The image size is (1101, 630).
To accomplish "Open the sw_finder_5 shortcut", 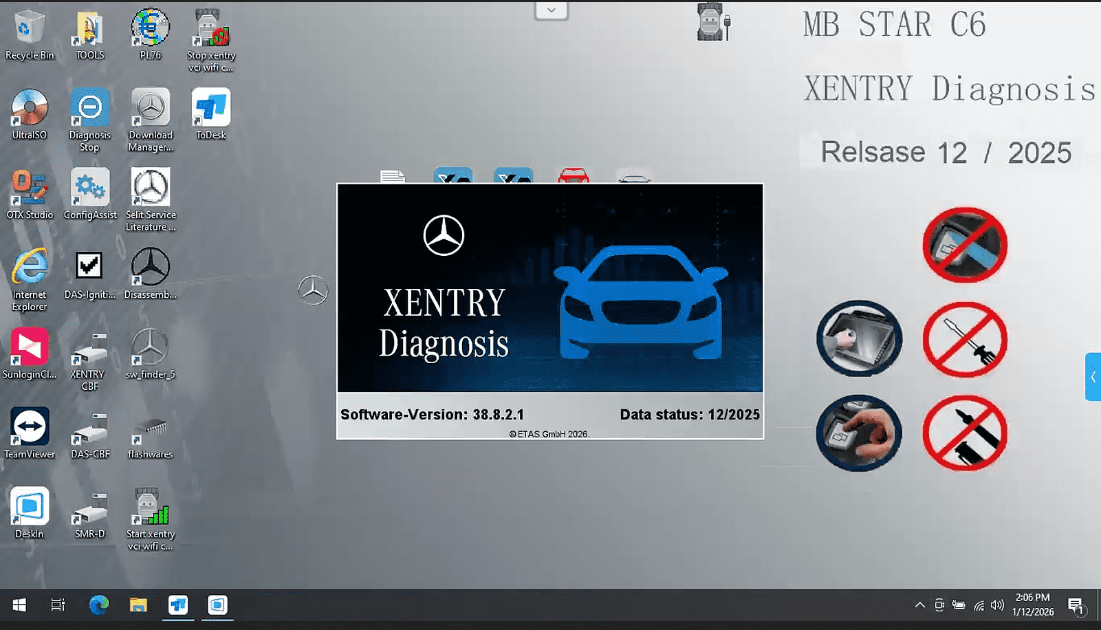I will tap(150, 349).
